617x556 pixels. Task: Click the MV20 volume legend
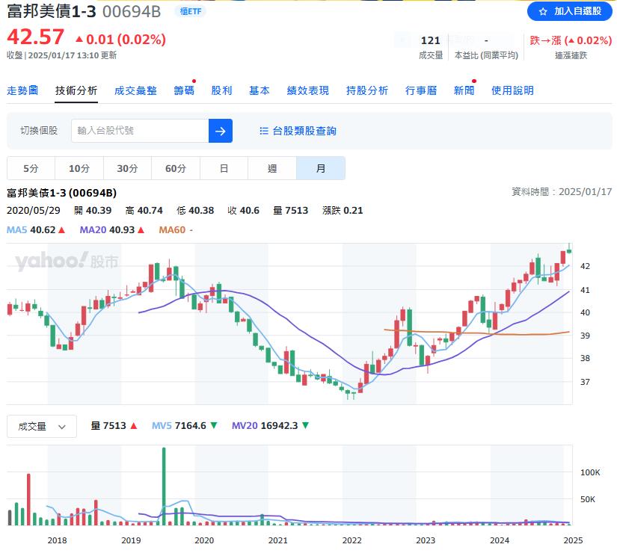[x=245, y=425]
